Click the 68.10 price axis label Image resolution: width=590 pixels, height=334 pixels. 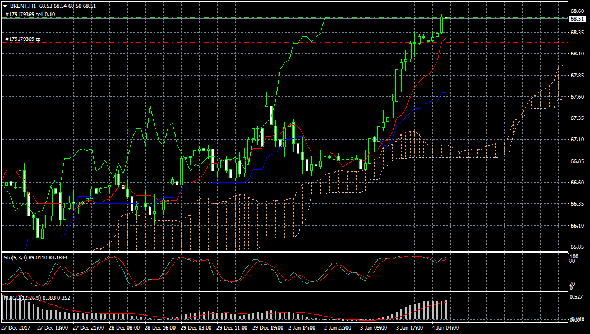tap(577, 54)
